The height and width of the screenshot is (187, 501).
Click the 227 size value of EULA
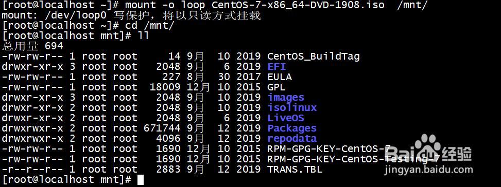pyautogui.click(x=171, y=77)
